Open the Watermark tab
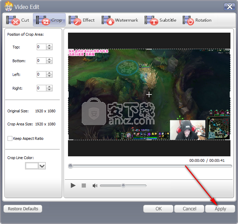The width and height of the screenshot is (238, 224). (x=120, y=20)
